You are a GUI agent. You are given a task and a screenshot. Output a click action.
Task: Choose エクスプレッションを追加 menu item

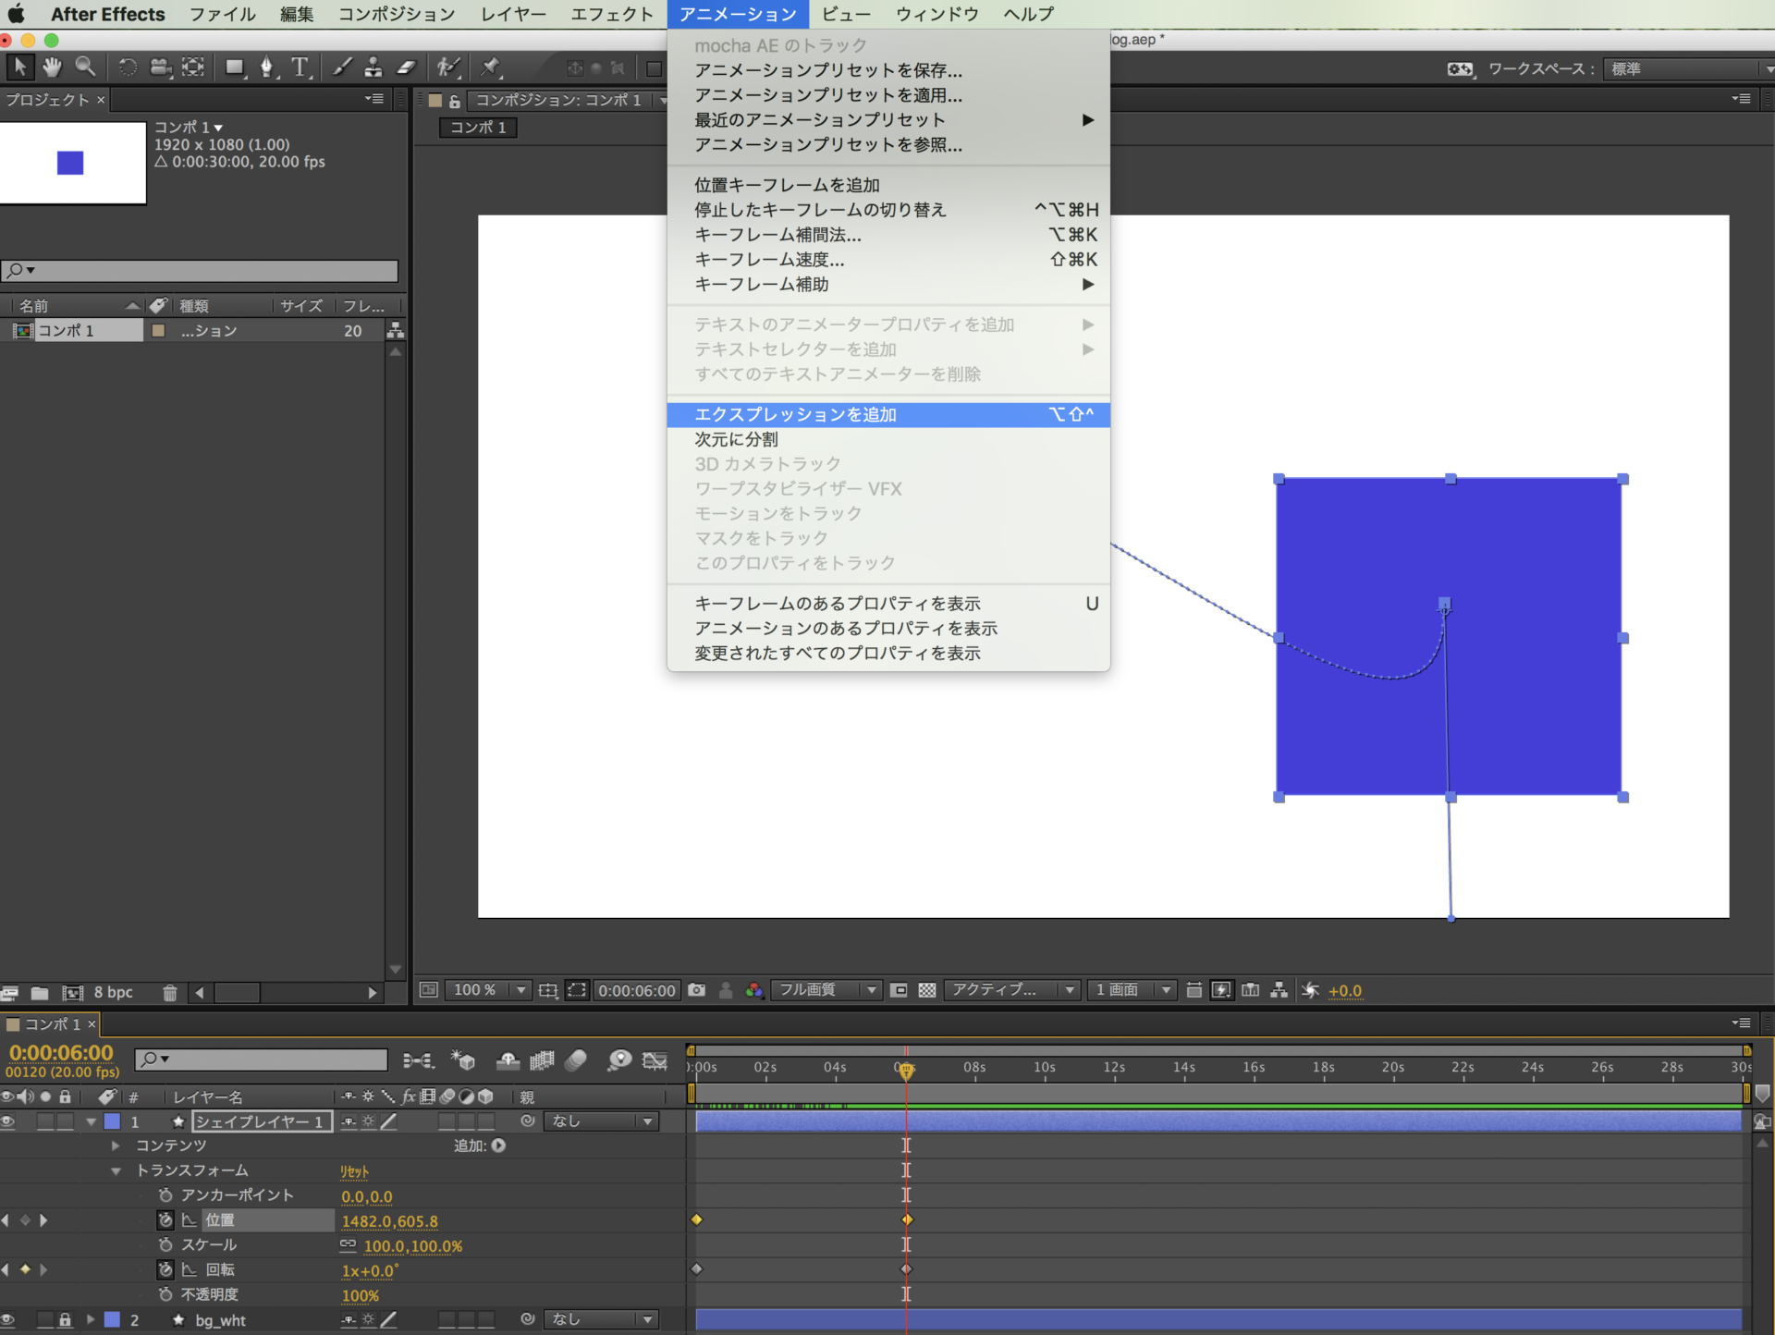point(888,414)
